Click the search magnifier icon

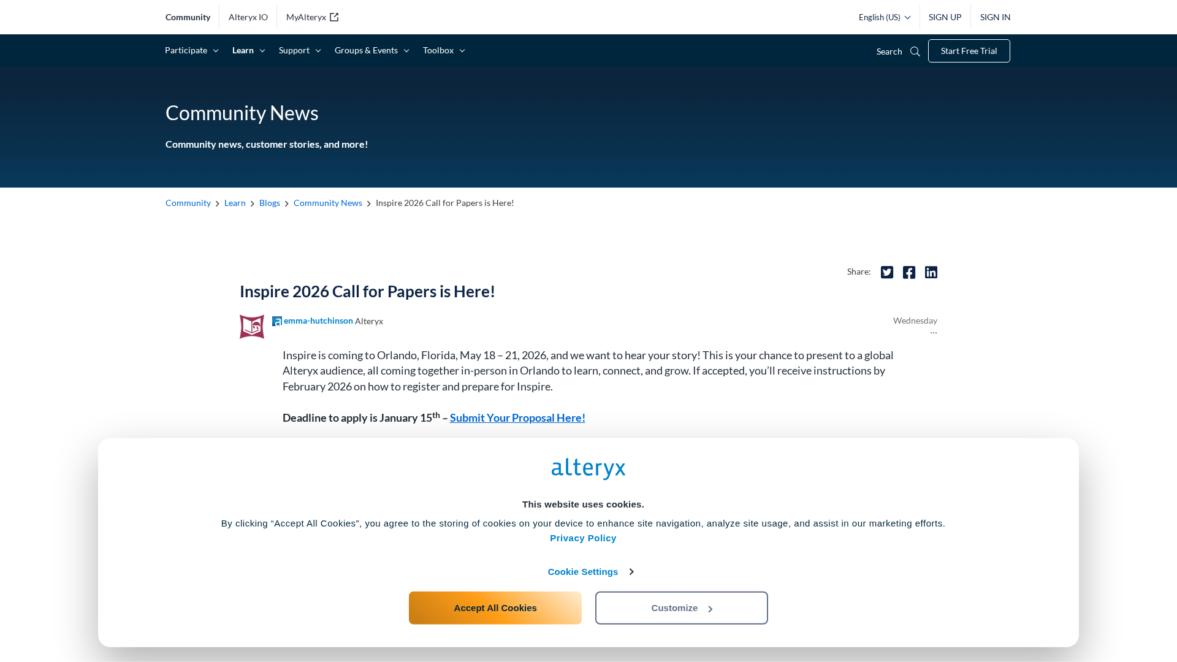(915, 51)
